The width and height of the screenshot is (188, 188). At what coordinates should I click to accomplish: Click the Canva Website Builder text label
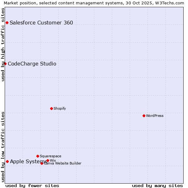[63, 163]
